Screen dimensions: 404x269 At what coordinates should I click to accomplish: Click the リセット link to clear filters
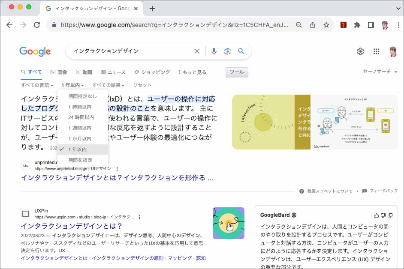(143, 85)
